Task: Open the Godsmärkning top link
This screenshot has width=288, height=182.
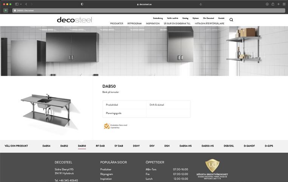Action: tap(158, 18)
